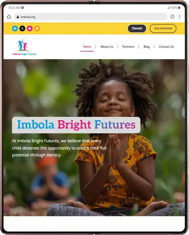
Task: Click the Imbola Bright Futures logo
Action: click(24, 47)
